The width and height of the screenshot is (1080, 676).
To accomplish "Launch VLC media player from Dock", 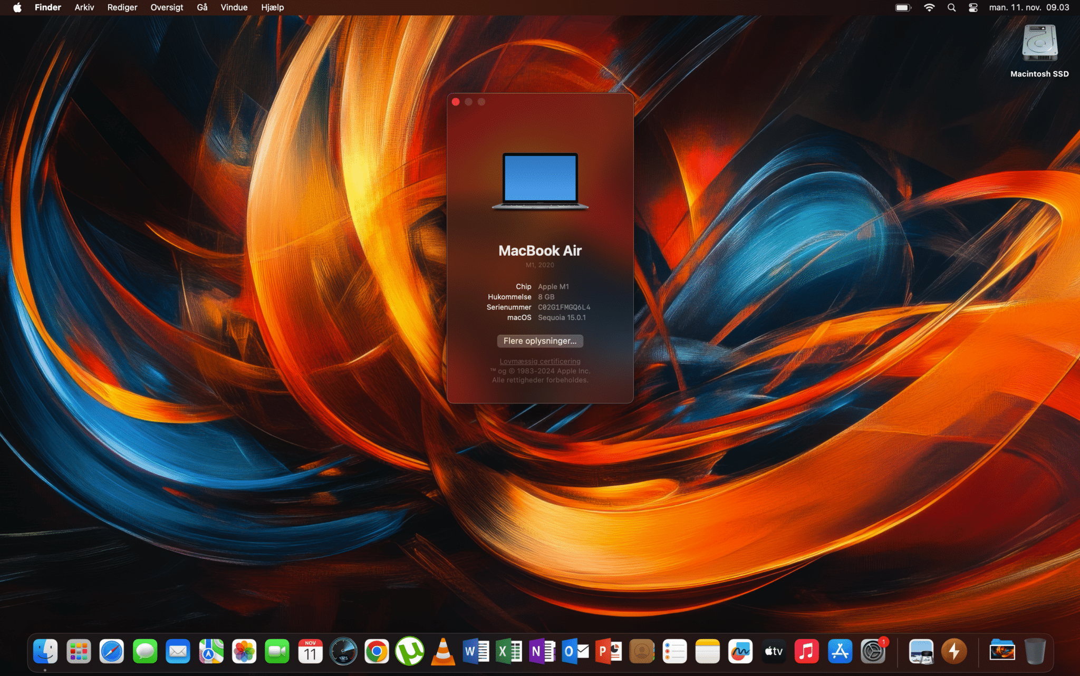I will click(x=443, y=652).
